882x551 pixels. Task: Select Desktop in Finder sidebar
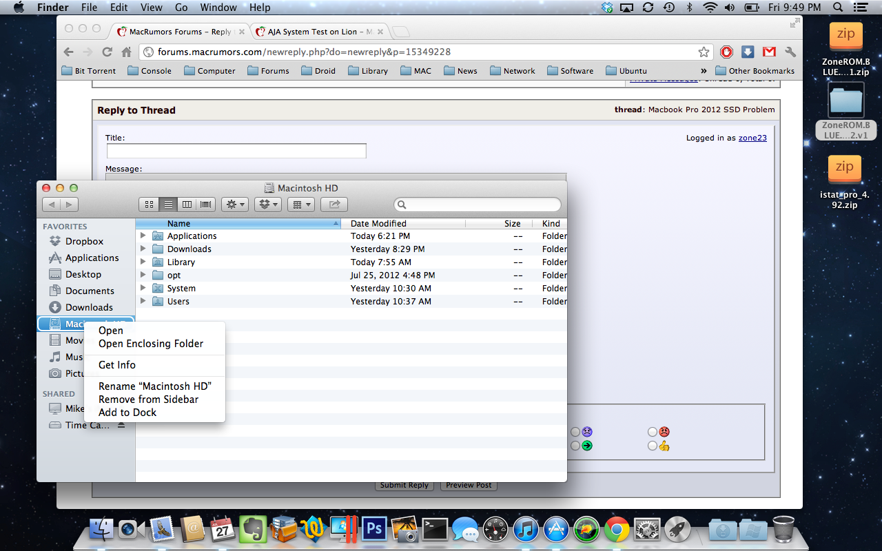point(86,274)
